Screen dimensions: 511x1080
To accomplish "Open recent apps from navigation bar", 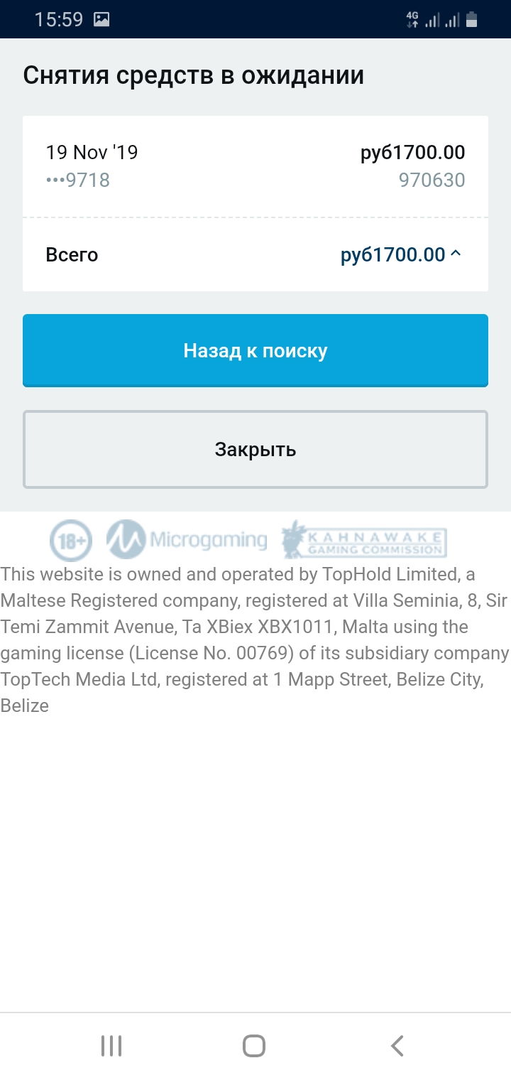I will coord(111,1046).
